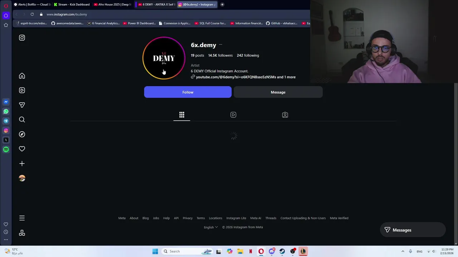This screenshot has height=257, width=458.
Task: View 242 following list
Action: [x=248, y=55]
